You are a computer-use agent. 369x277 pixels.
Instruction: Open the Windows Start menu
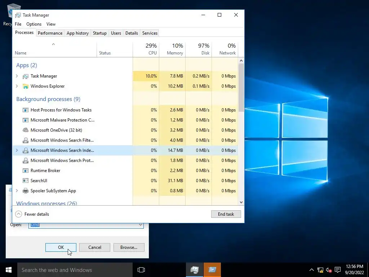click(9, 270)
